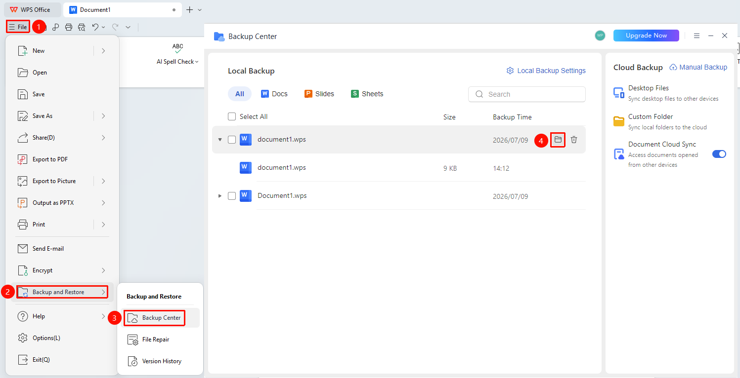The height and width of the screenshot is (378, 740).
Task: Expand the collapsed Document1.wps backup group
Action: coord(220,196)
